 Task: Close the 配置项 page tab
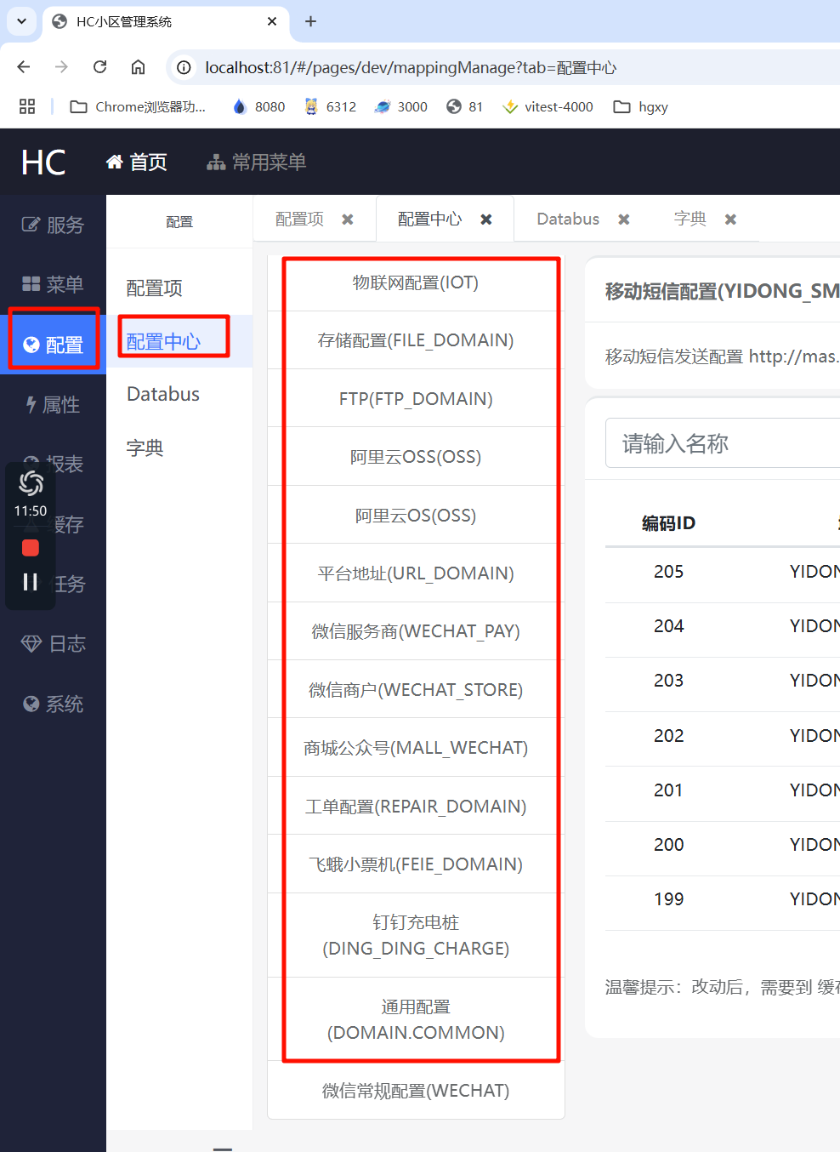[x=348, y=220]
